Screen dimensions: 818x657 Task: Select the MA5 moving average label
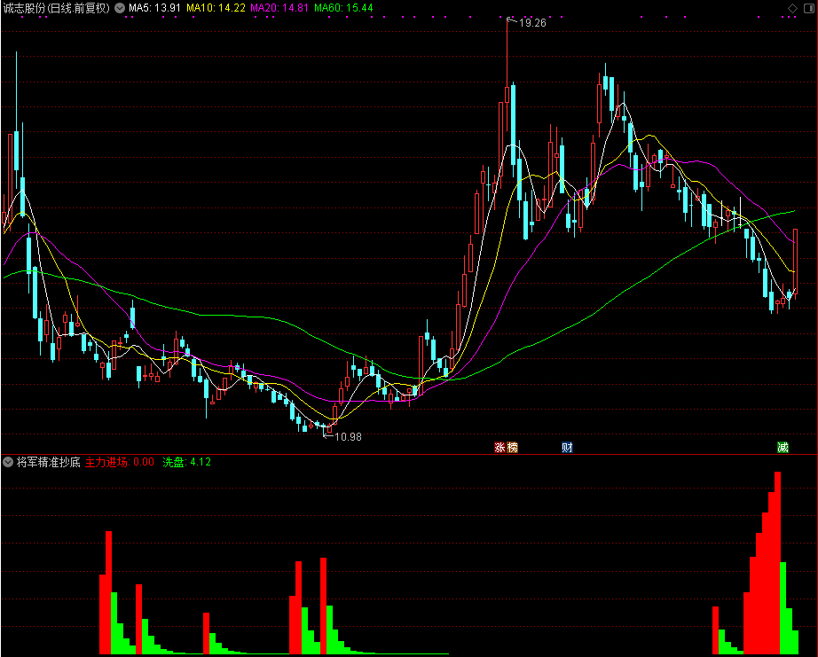154,8
